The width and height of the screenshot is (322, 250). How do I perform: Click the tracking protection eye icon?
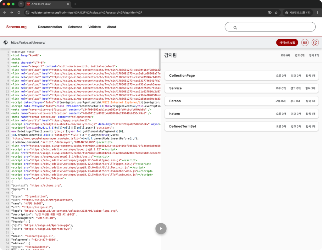coord(269,13)
